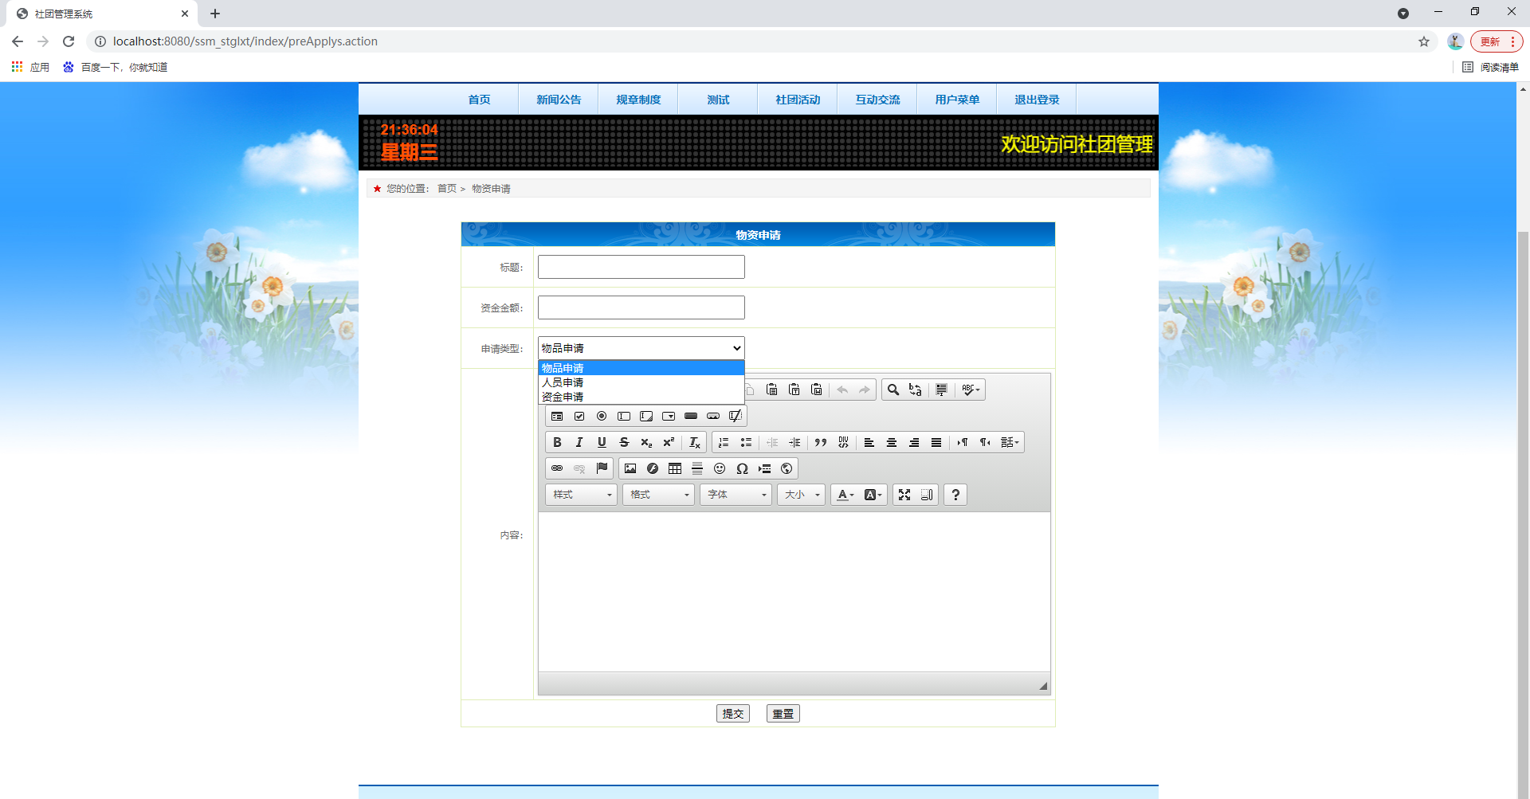The height and width of the screenshot is (799, 1530).
Task: Click the Undo arrow in editor
Action: coord(842,390)
